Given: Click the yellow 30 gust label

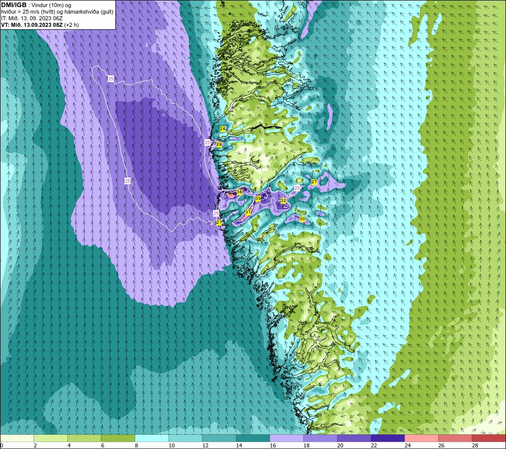Looking at the screenshot, I should (302, 219).
